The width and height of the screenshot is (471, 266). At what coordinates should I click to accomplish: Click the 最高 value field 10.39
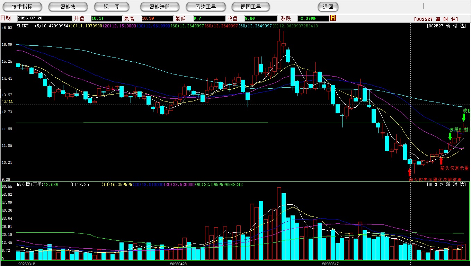[x=157, y=18]
